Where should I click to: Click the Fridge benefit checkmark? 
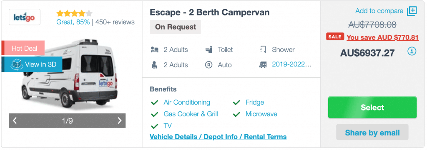(236, 103)
